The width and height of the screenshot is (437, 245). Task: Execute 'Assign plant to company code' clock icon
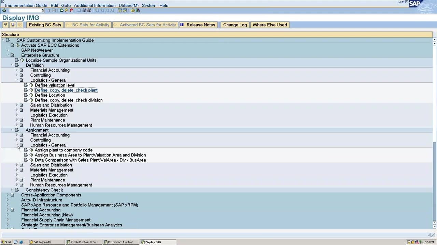[x=31, y=150]
